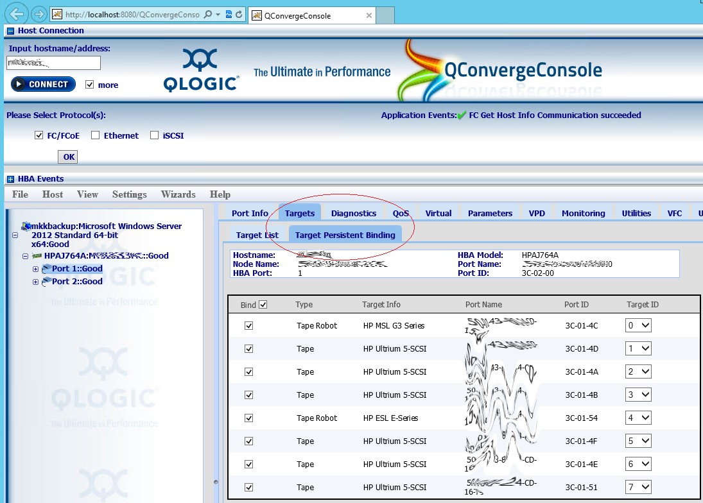The image size is (703, 503).
Task: Select the Port 1::Good tree item
Action: pyautogui.click(x=77, y=269)
